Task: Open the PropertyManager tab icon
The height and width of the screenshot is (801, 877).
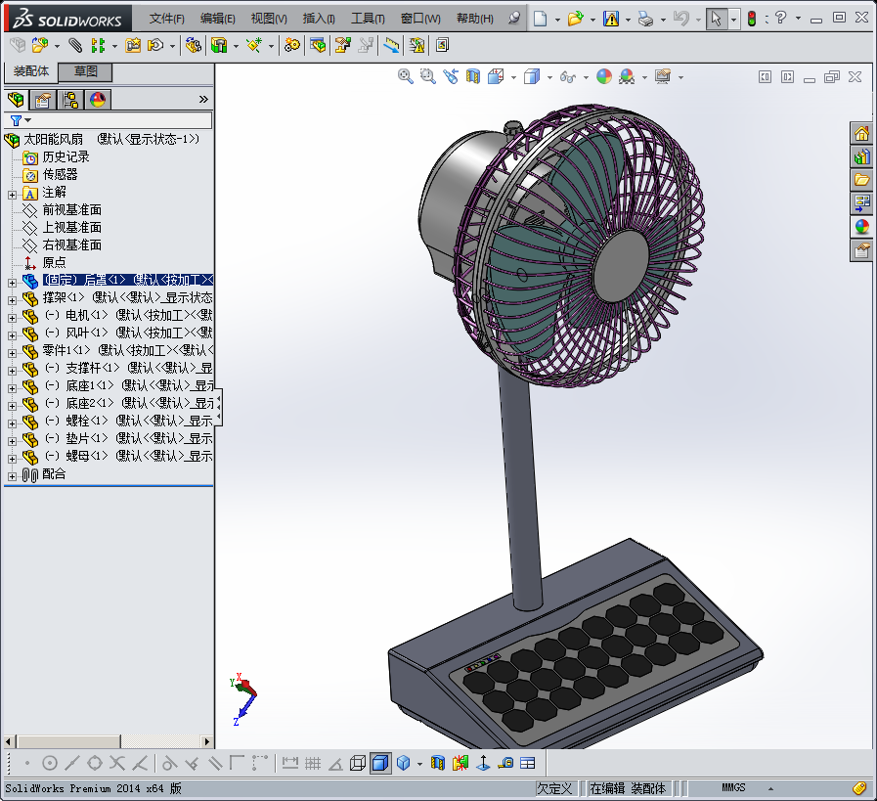Action: [43, 100]
